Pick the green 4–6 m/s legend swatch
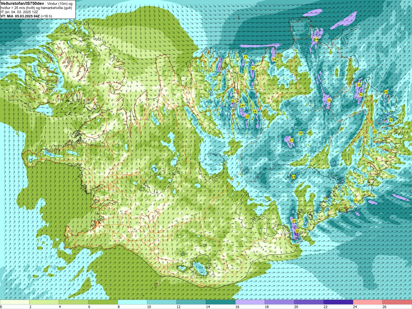 click(74, 302)
